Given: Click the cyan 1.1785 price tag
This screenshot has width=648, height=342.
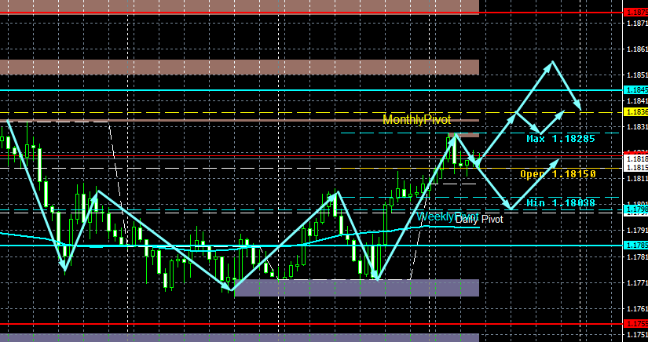Looking at the screenshot, I should point(635,246).
